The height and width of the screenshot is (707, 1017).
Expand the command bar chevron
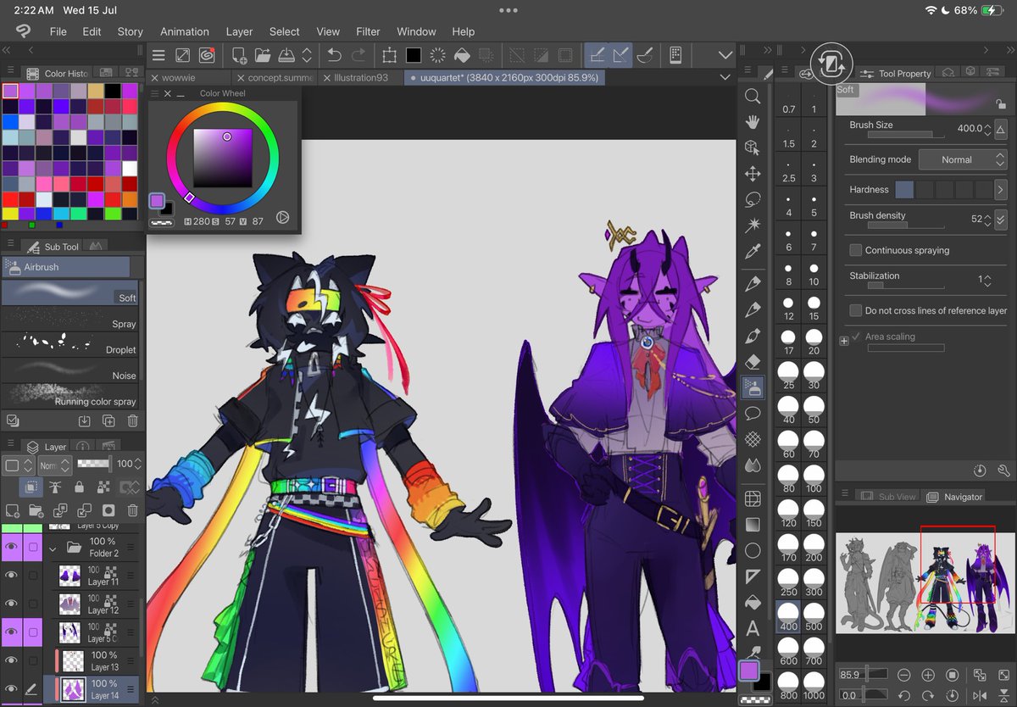point(725,55)
